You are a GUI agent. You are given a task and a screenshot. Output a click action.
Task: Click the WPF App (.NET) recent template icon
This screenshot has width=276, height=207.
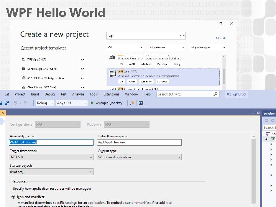(24, 59)
